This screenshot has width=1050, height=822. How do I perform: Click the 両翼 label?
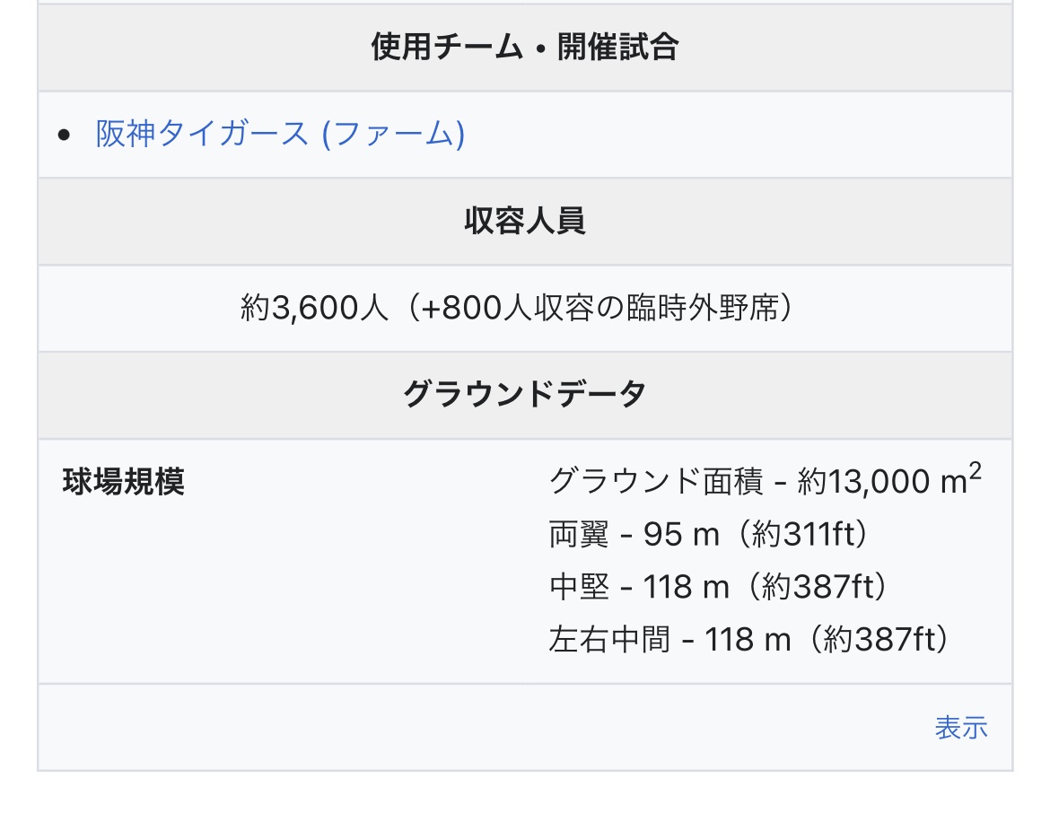click(579, 536)
